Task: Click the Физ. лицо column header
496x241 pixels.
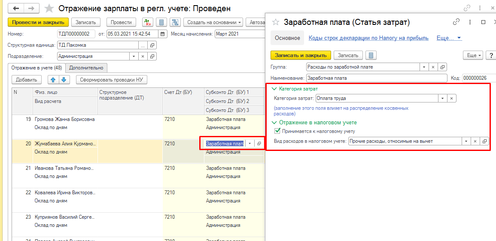Action: [65, 92]
